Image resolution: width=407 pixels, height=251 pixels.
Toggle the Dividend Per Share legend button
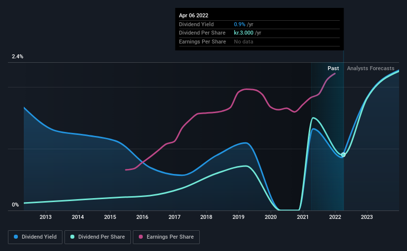tap(98, 237)
